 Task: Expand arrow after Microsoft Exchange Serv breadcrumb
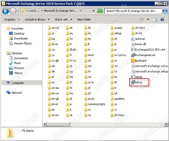(x=80, y=11)
